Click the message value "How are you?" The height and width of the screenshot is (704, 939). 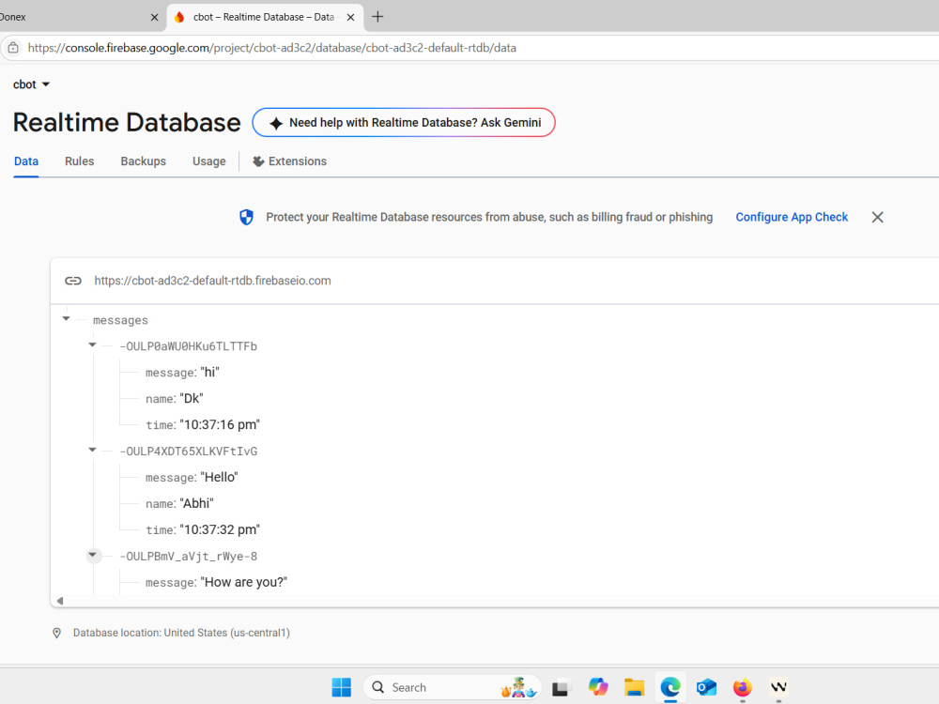tap(244, 583)
